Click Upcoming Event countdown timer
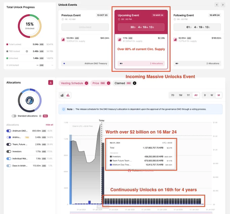Screen dimensions: 230x214 click(141, 27)
